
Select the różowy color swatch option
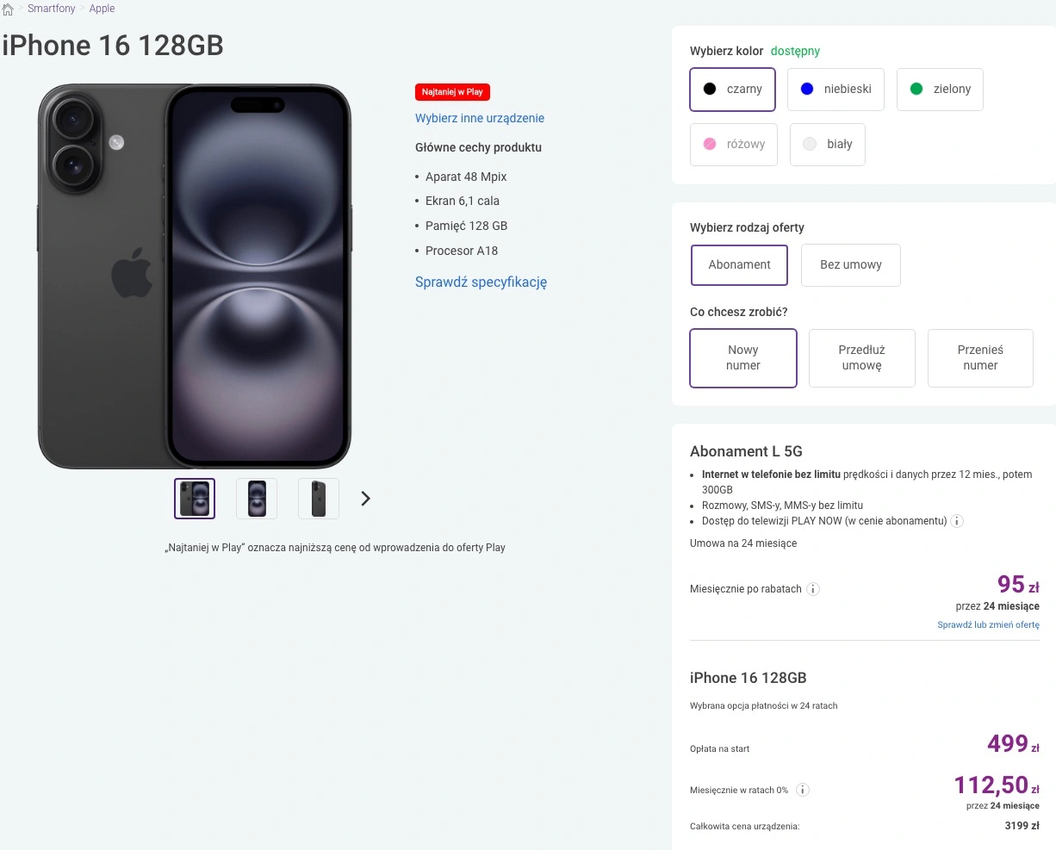pyautogui.click(x=734, y=144)
